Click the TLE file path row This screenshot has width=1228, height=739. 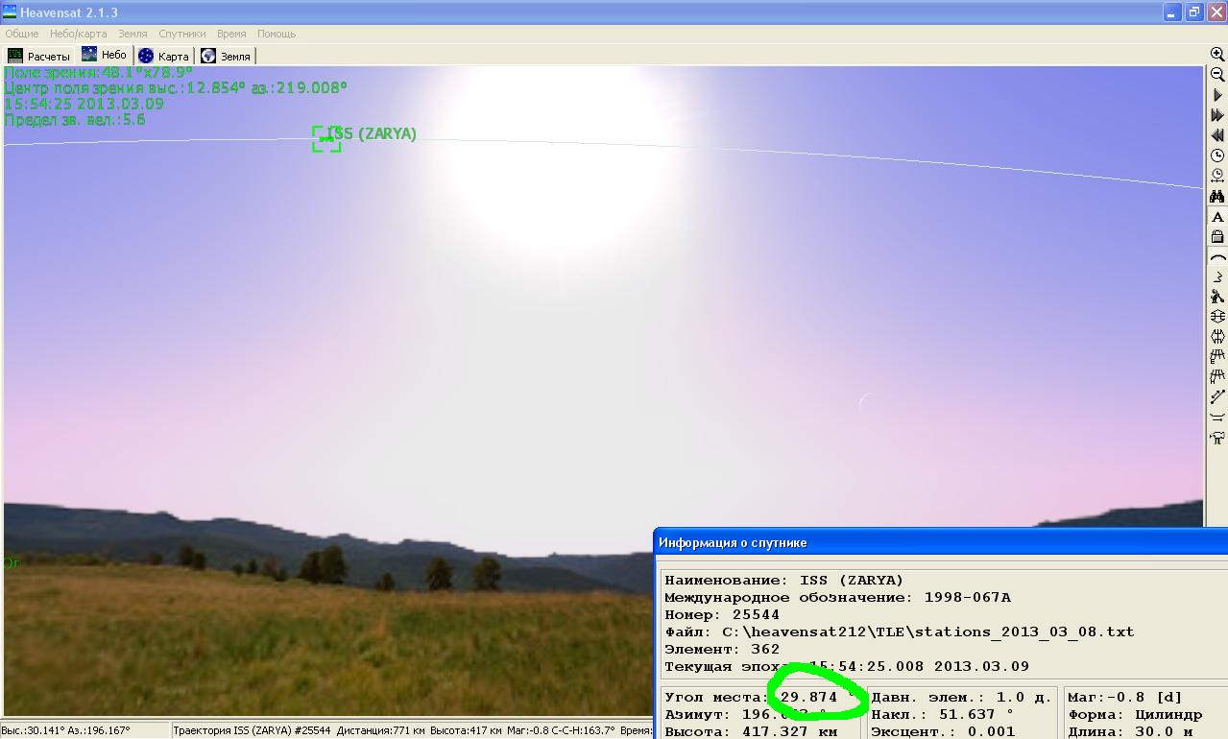pos(899,632)
